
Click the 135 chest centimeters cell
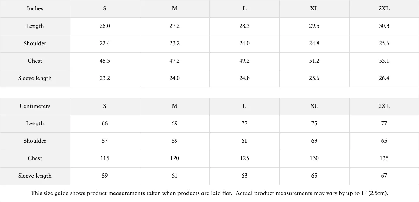(x=384, y=158)
